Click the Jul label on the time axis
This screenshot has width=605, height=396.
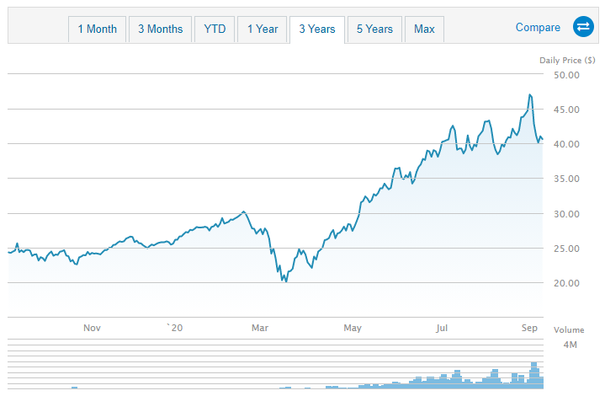[x=443, y=328]
